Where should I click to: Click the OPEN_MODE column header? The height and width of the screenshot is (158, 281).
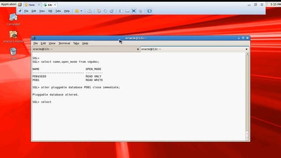click(94, 69)
